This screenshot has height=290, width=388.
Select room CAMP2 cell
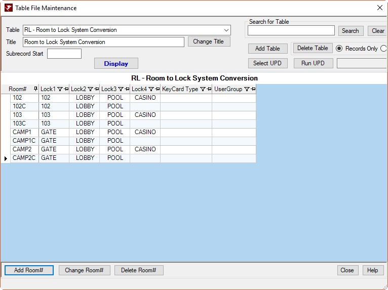coord(24,150)
